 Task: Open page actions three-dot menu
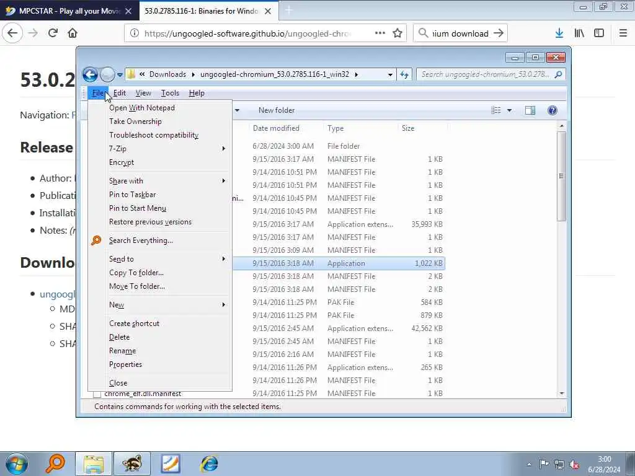pos(380,33)
